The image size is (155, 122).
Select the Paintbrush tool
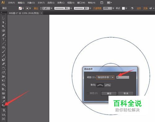(x=3, y=52)
